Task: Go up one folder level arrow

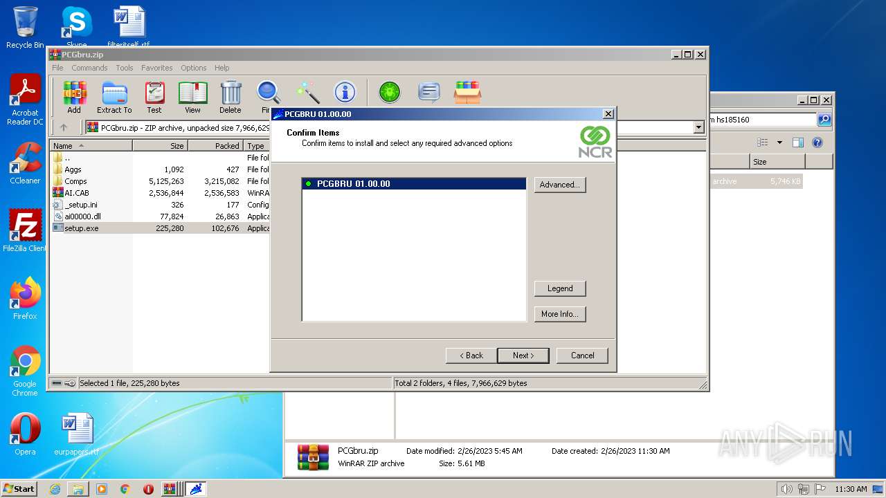Action: click(x=64, y=127)
